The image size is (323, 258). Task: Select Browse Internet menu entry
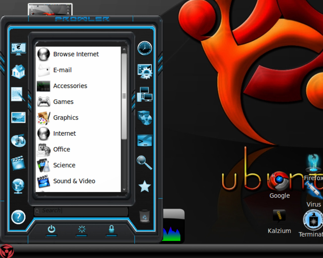(x=78, y=54)
